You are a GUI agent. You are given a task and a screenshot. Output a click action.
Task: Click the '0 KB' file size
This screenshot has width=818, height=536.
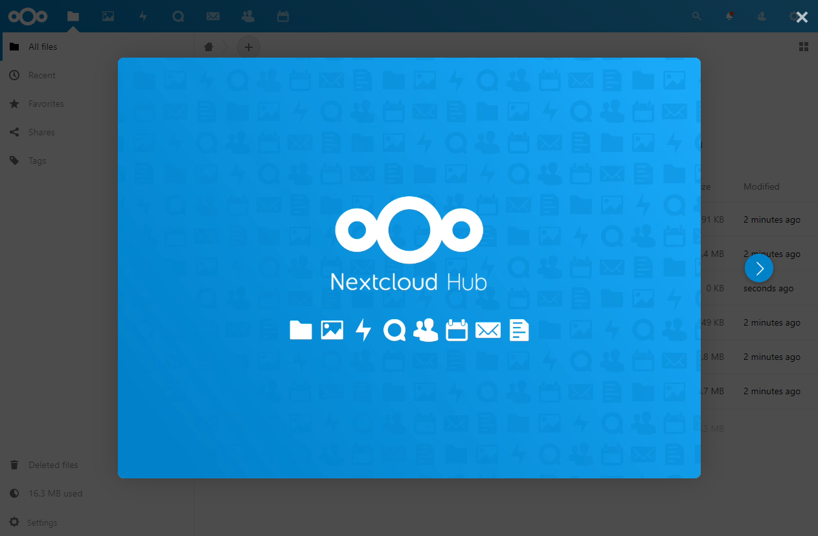point(715,288)
